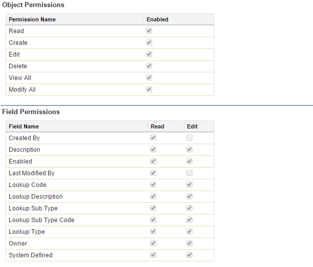Toggle Read access for Lookup Description field
Viewport: 313px width, 267px height.
pyautogui.click(x=153, y=196)
